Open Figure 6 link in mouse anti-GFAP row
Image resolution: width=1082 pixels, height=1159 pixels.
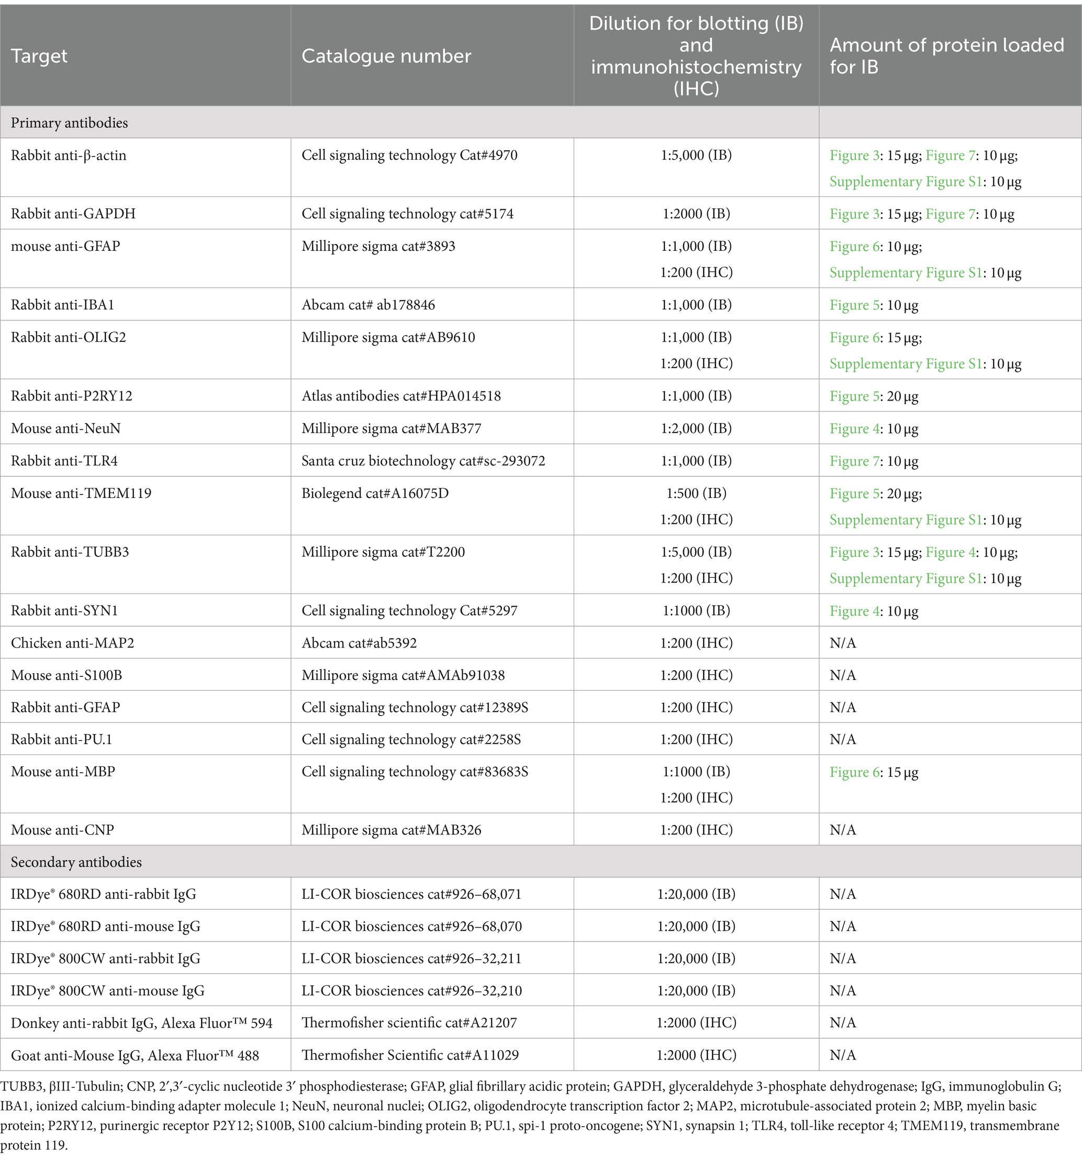click(854, 247)
